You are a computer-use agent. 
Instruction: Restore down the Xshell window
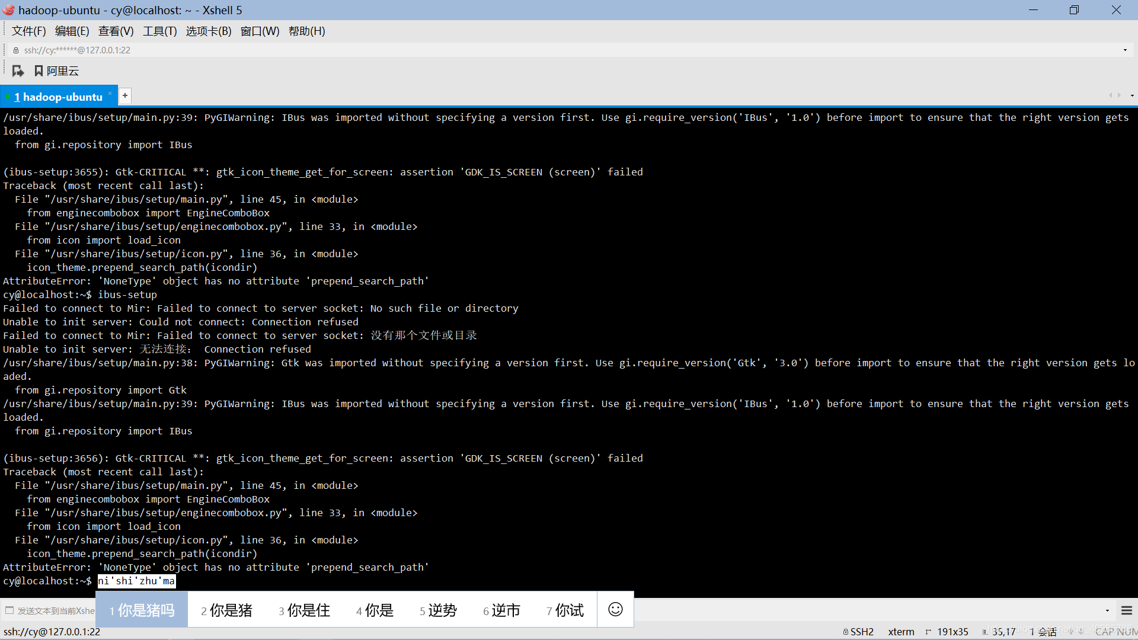pos(1074,10)
